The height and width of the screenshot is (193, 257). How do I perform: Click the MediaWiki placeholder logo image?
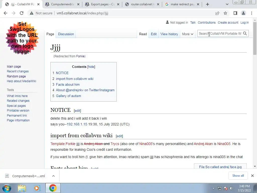(x=22, y=38)
